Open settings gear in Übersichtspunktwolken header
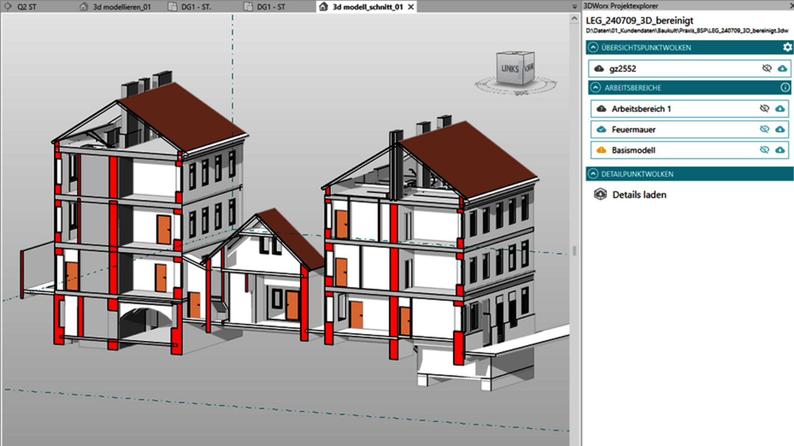 pos(787,47)
